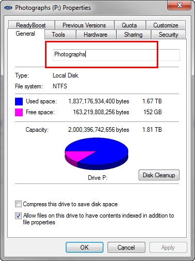195x261 pixels.
Task: Open the Previous Versions tab
Action: 84,25
